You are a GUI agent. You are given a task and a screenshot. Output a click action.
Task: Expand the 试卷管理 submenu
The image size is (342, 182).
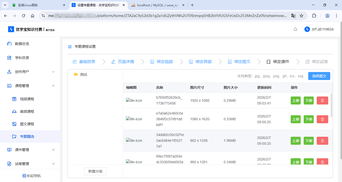point(53,164)
